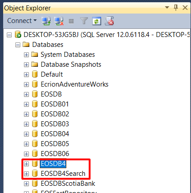Click the Activity script icon with red X
The image size is (191, 193).
(x=109, y=21)
